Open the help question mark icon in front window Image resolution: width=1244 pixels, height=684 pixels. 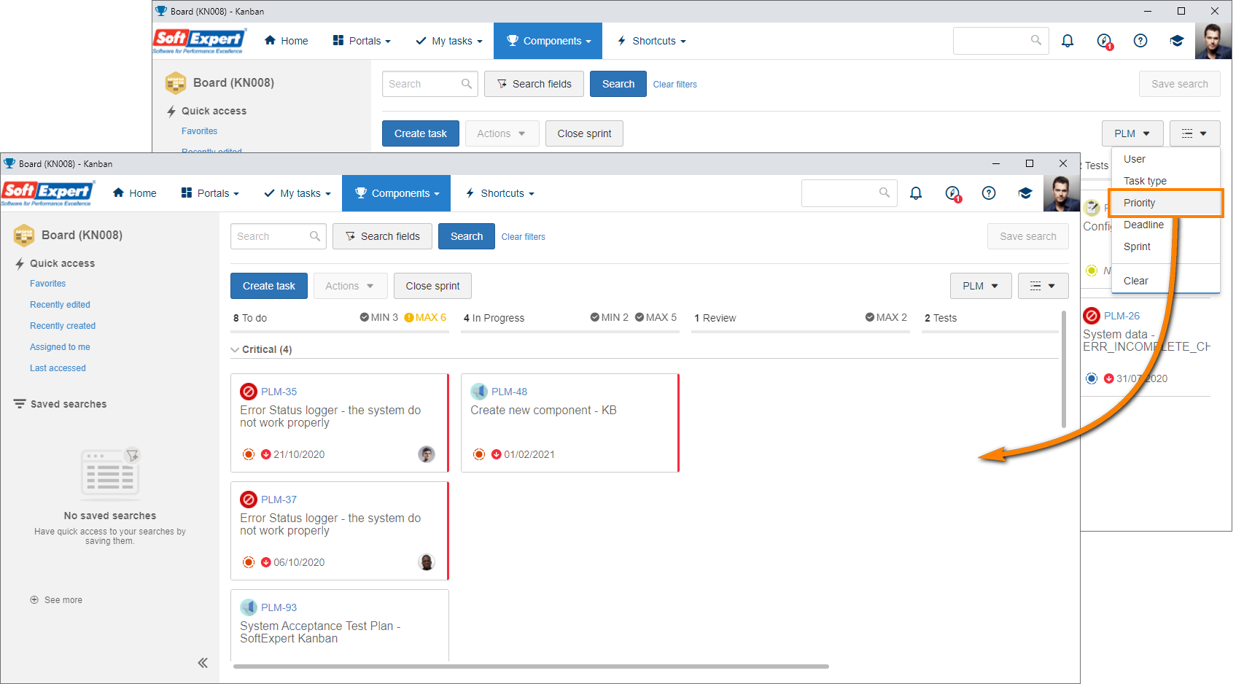[x=989, y=193]
